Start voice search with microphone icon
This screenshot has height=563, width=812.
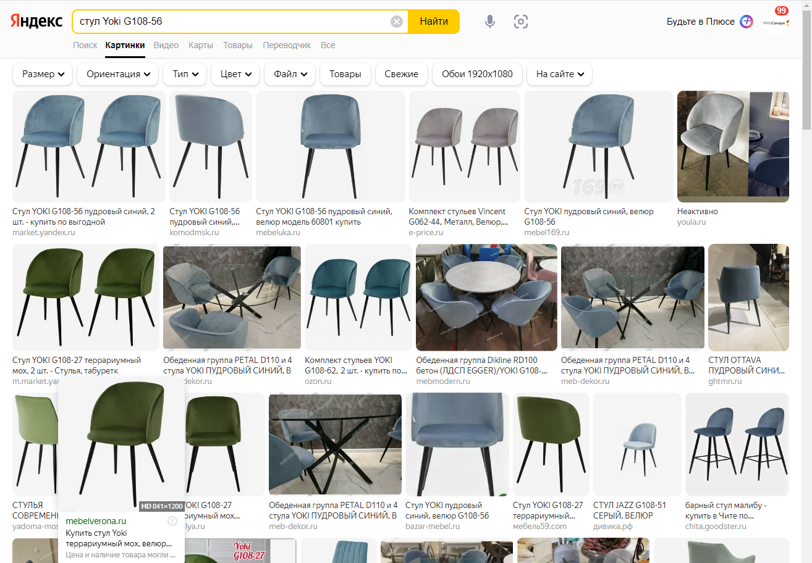point(490,22)
